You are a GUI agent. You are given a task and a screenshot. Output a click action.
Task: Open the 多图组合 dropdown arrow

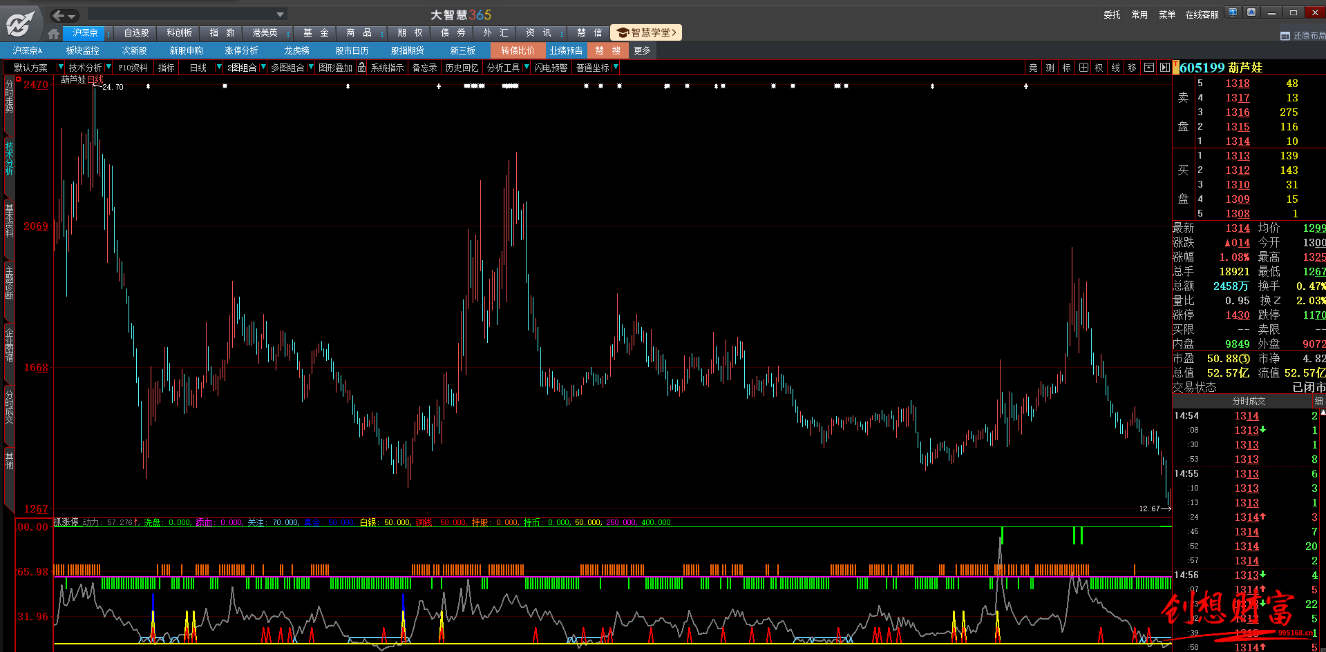[x=311, y=67]
